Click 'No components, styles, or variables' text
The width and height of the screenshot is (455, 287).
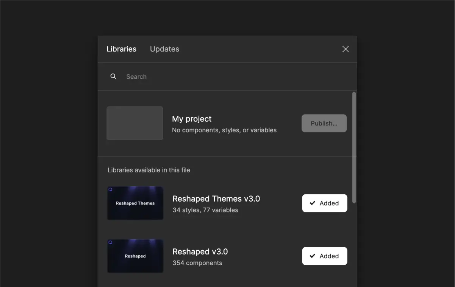(224, 130)
